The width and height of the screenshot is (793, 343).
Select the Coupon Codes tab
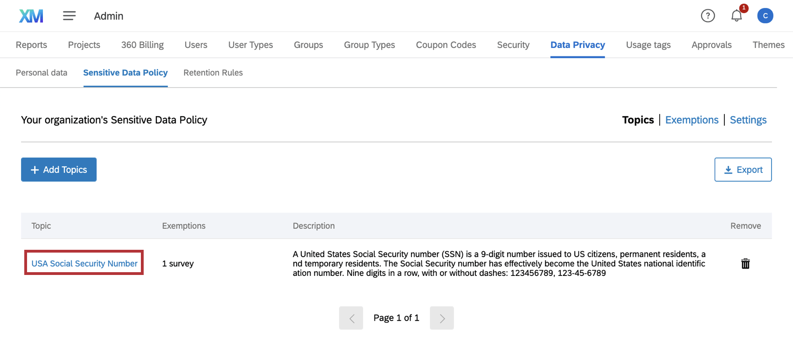tap(446, 45)
